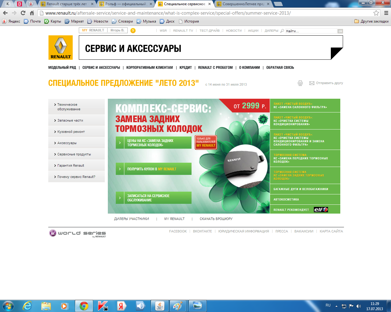Select БАГАЖНЫЕ ДУГИ И ВЕЛОБАГАЖНИКИ panel item
The height and width of the screenshot is (312, 391).
pyautogui.click(x=305, y=189)
